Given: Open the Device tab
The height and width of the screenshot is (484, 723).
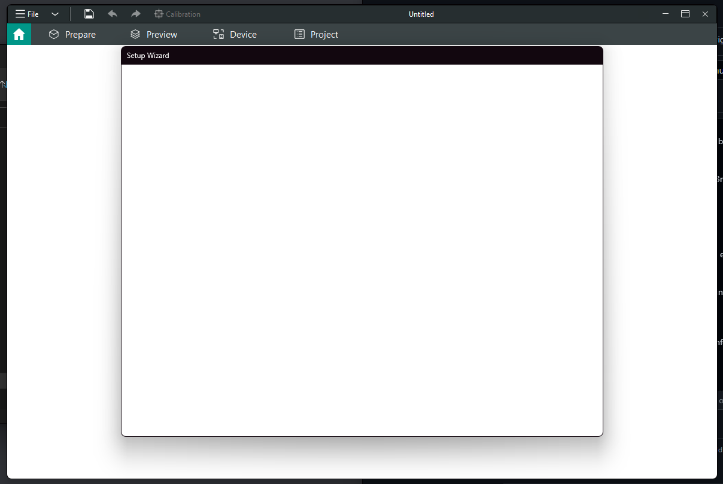Looking at the screenshot, I should click(244, 34).
